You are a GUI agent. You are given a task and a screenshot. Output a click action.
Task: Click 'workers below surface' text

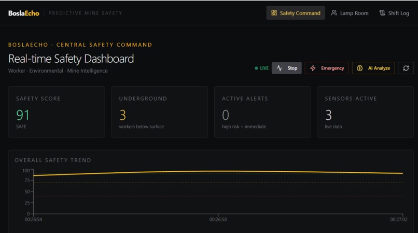click(x=141, y=127)
